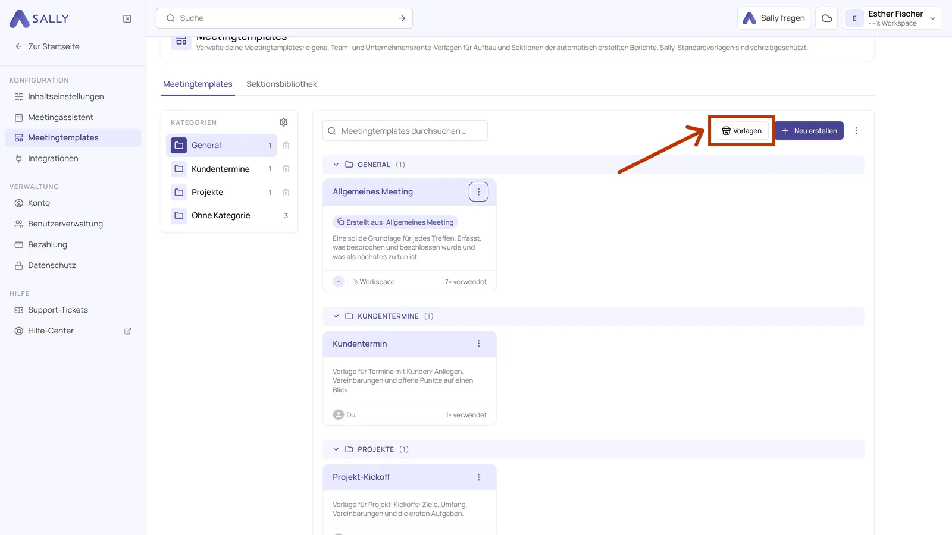Open Kundentermin options menu
The width and height of the screenshot is (952, 535).
click(478, 344)
